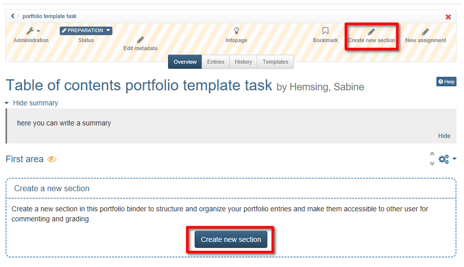Click the Help button

coord(446,82)
